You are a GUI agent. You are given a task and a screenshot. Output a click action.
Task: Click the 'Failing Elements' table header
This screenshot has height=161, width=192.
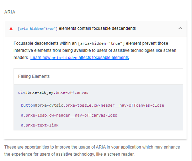pos(34,76)
